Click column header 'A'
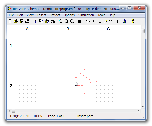Viewport: 152px width, 126px height. pyautogui.click(x=27, y=29)
